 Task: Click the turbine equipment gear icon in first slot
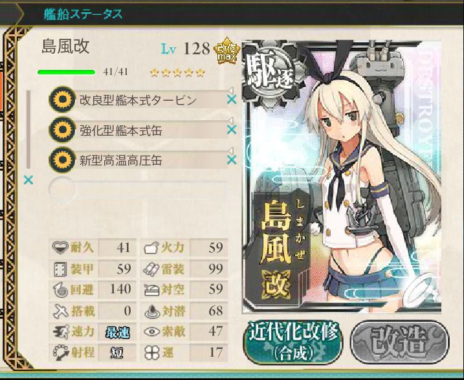(x=62, y=100)
